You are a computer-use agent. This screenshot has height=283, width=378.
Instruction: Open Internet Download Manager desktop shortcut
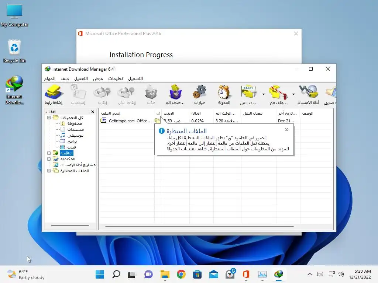[14, 90]
